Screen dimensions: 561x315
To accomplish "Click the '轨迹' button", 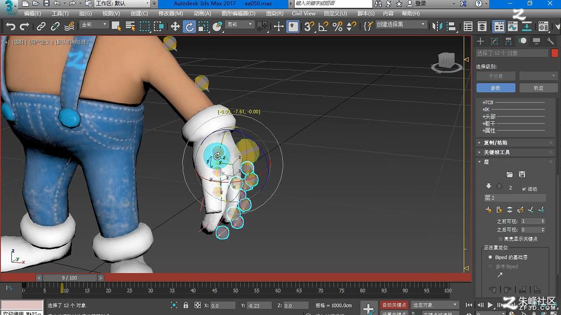I will (538, 88).
